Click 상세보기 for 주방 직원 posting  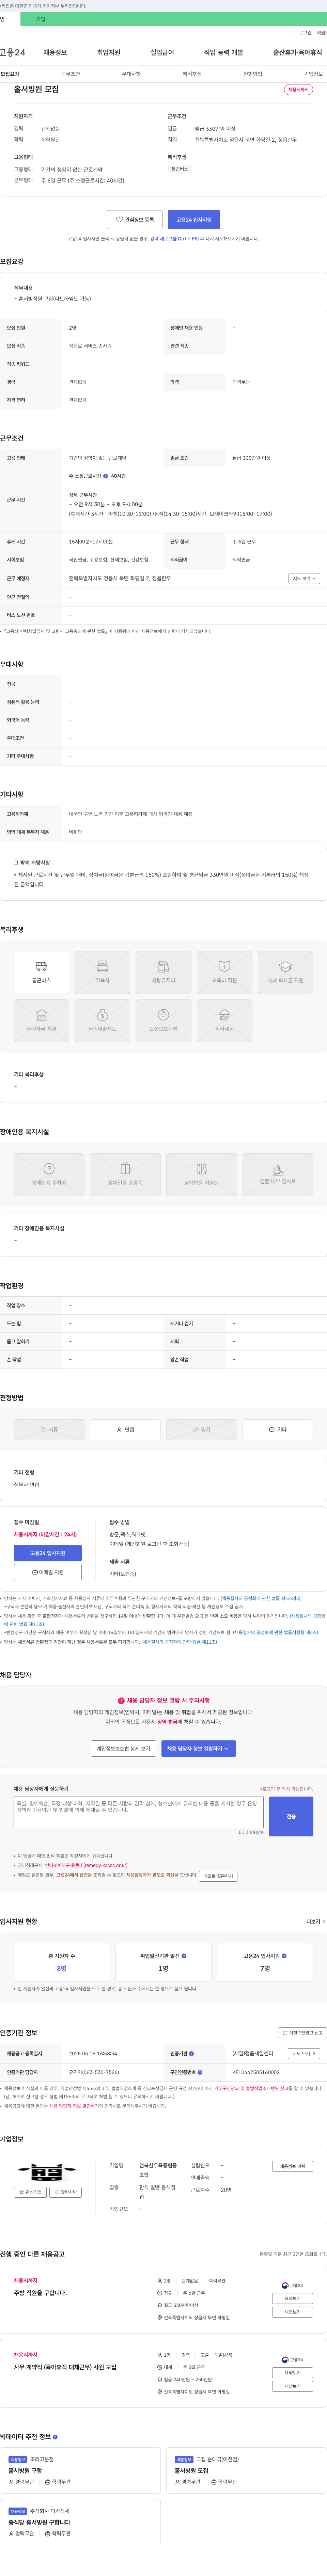point(292,2298)
